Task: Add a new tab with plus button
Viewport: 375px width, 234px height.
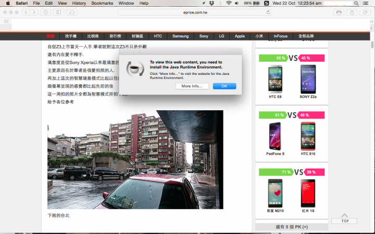Action: click(371, 28)
